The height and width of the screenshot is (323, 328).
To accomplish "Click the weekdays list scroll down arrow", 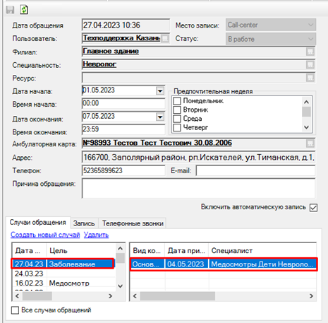I will point(306,127).
